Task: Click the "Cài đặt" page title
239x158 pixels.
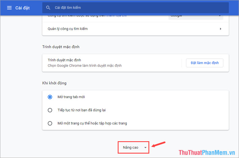Action: 22,8
